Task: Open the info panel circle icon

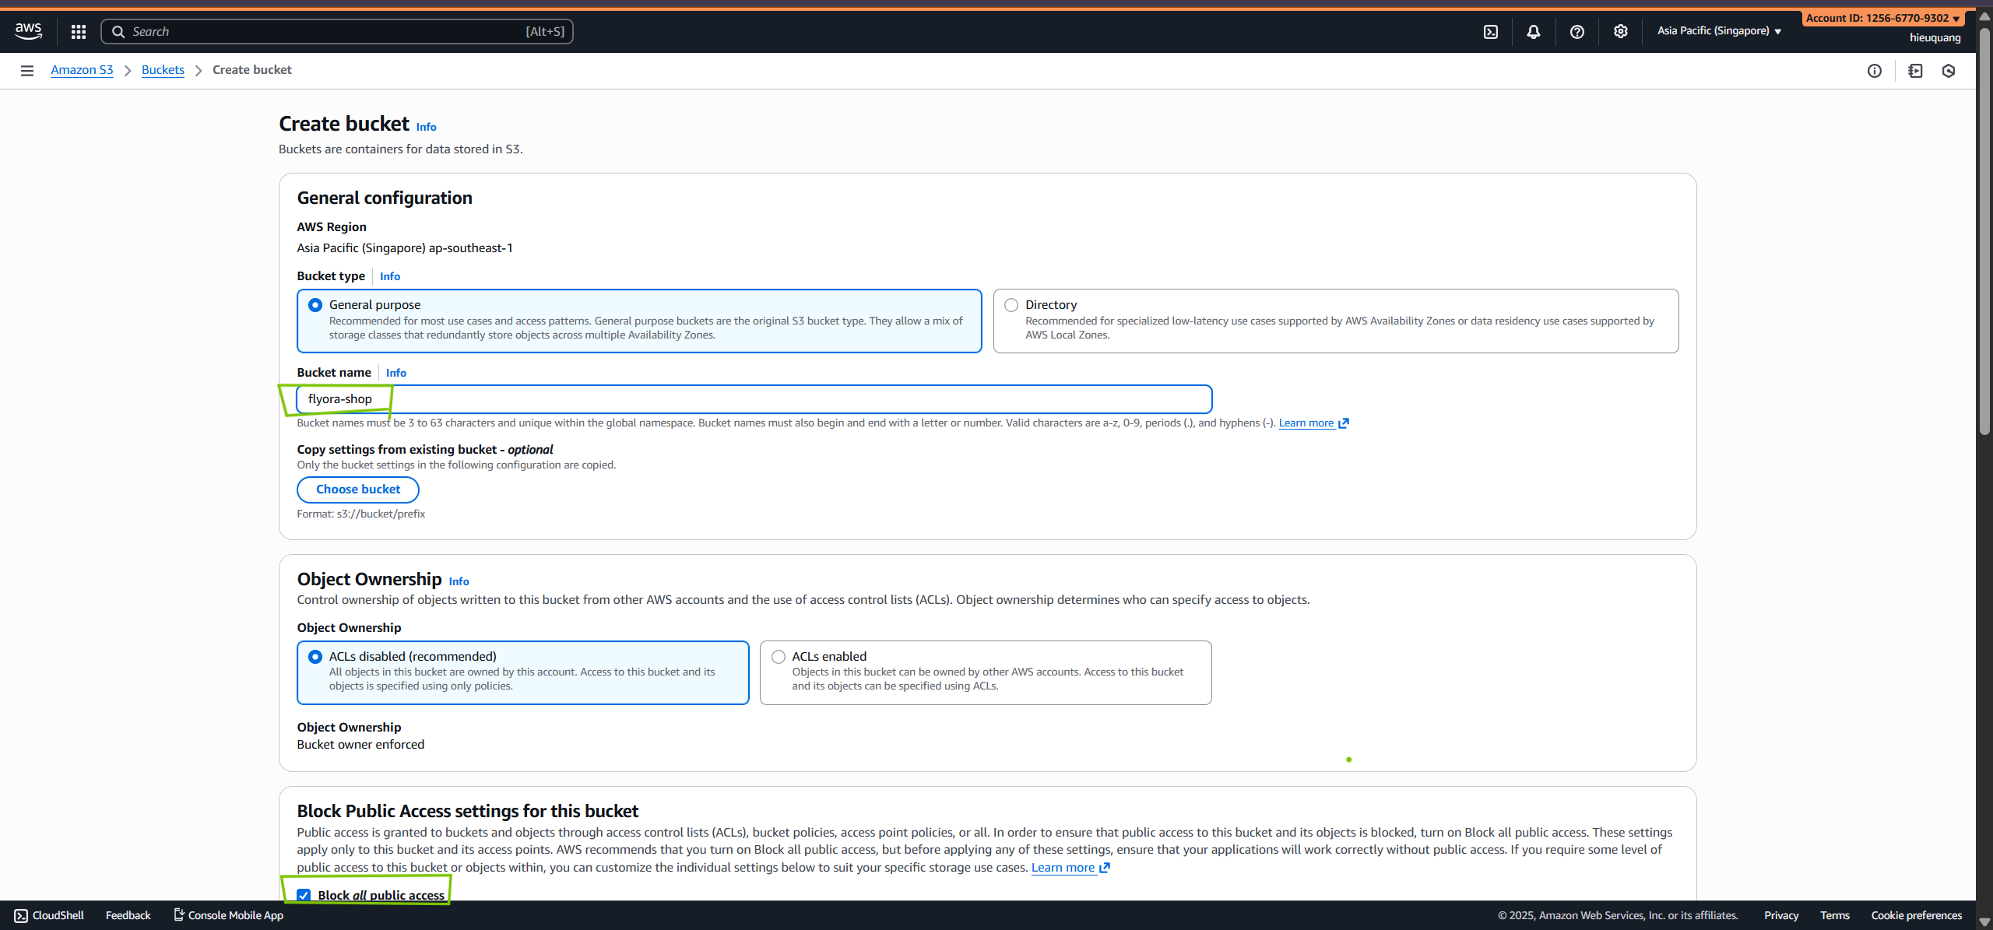Action: (1875, 71)
